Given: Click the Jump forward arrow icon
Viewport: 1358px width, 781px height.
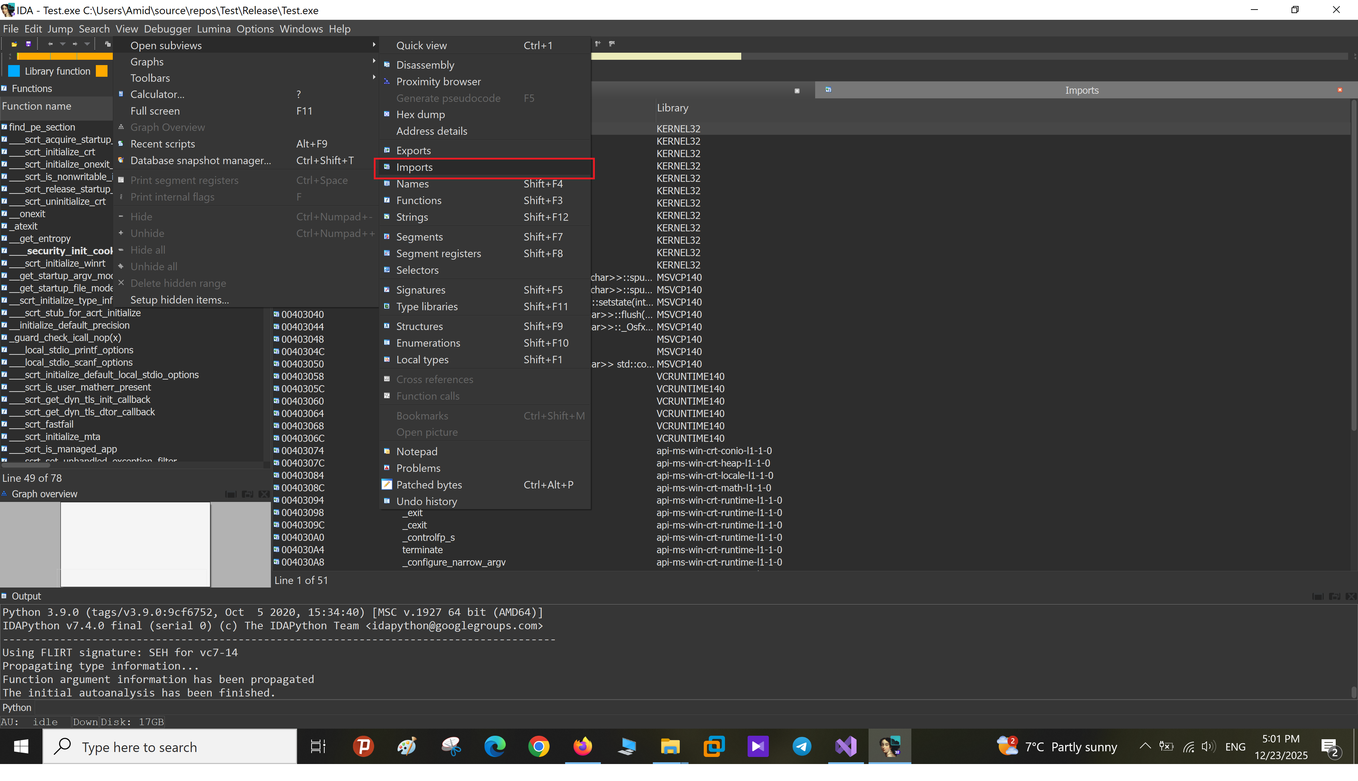Looking at the screenshot, I should [75, 44].
